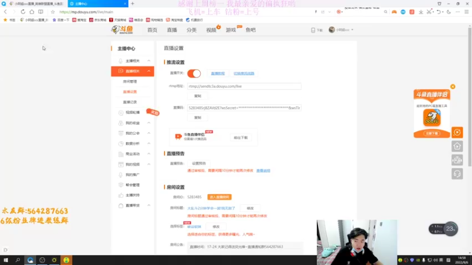Click 立即下载 on the floating ad
Viewport: 472px width, 265px height.
tap(432, 134)
